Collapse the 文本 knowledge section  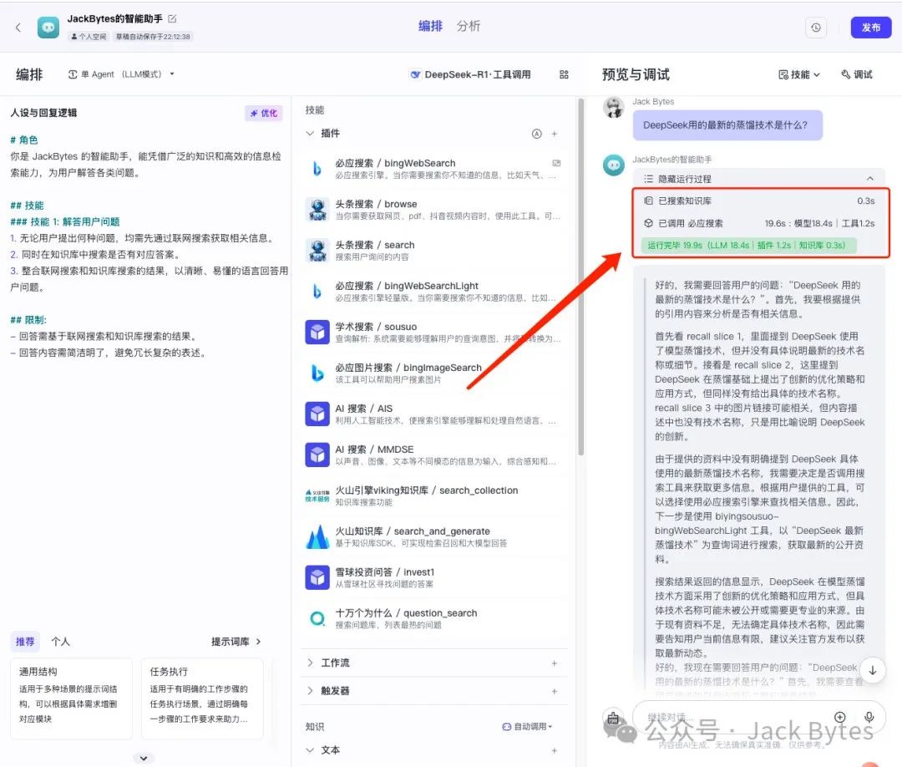[x=310, y=750]
